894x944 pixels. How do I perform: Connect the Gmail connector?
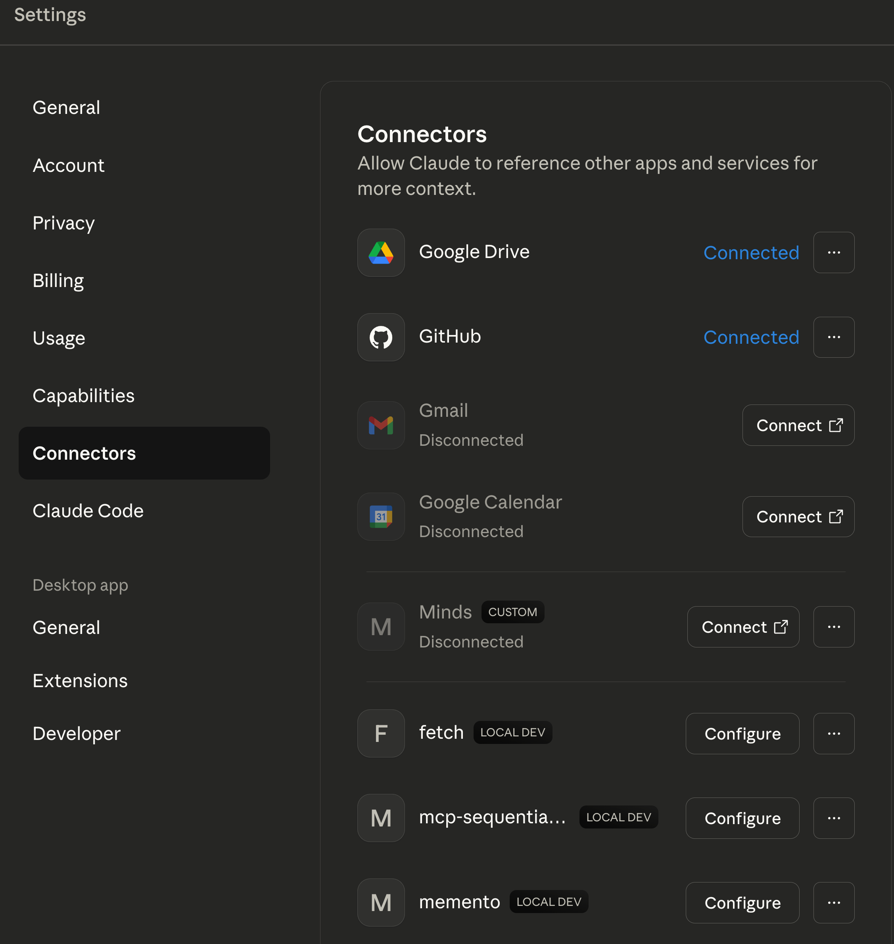click(x=798, y=425)
